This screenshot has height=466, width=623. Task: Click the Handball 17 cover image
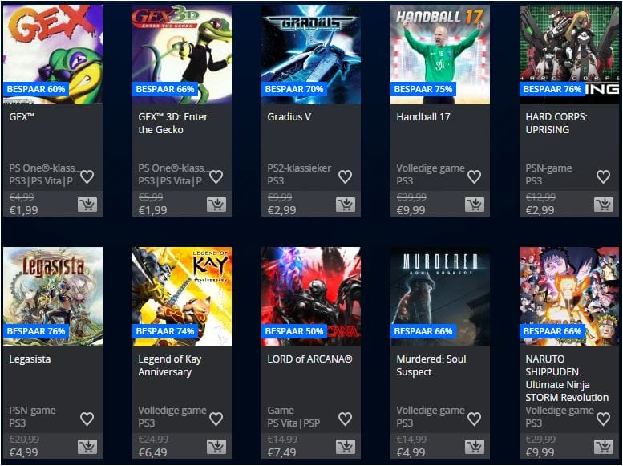tap(440, 55)
